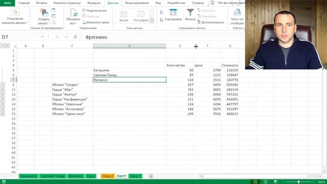Click the select-all corner triangle

tap(14, 45)
